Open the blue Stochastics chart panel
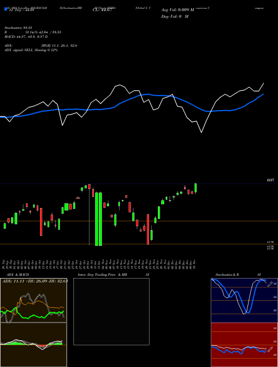The image size is (278, 367). [244, 300]
